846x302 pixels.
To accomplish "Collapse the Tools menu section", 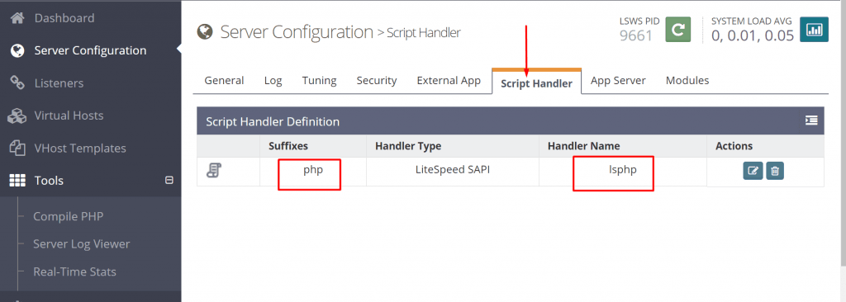I will pos(169,180).
